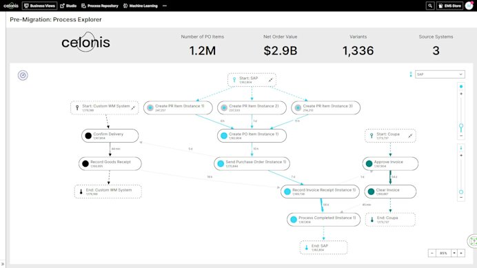Viewport: 477px width, 268px height.
Task: Open the more options ellipsis menu
Action: [x=165, y=6]
